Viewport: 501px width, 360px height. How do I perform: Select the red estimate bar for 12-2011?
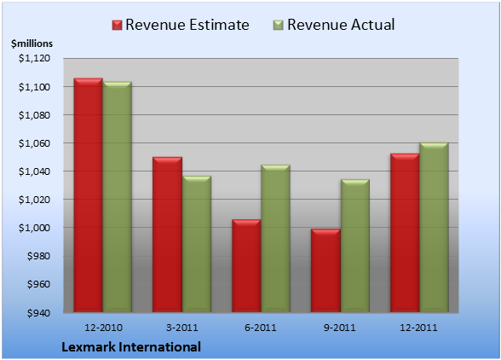coord(405,233)
